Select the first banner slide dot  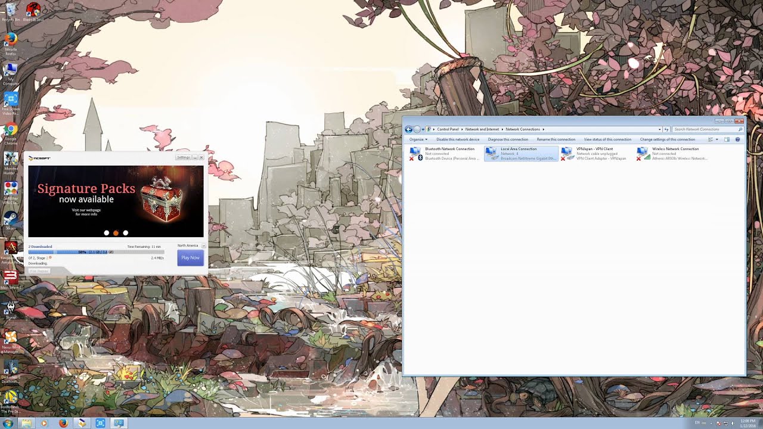(x=106, y=233)
